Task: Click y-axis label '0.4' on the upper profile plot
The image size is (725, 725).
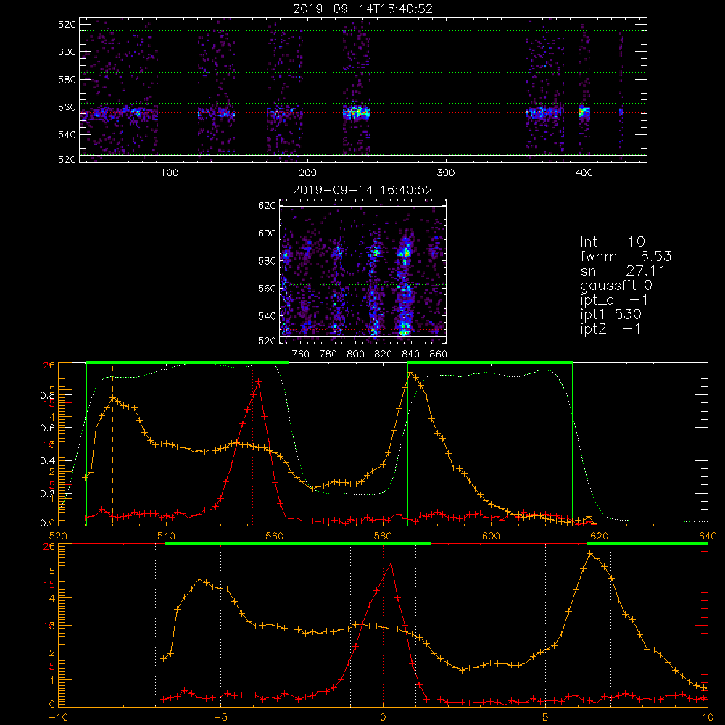Action: pos(47,460)
